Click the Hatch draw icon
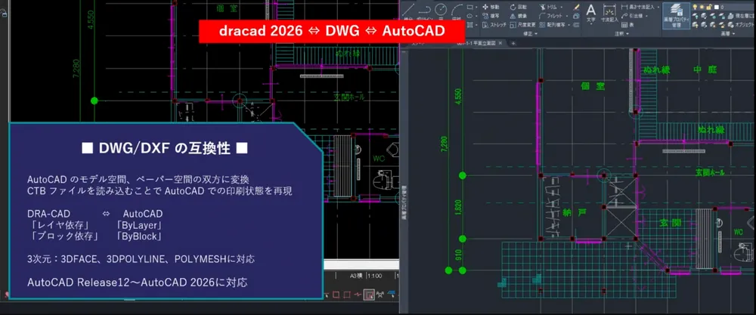 pyautogui.click(x=470, y=25)
